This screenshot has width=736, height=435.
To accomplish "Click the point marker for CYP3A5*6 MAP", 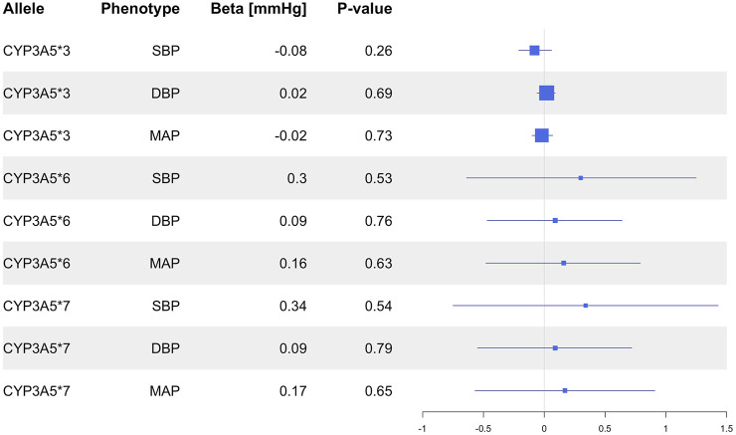I will point(564,263).
